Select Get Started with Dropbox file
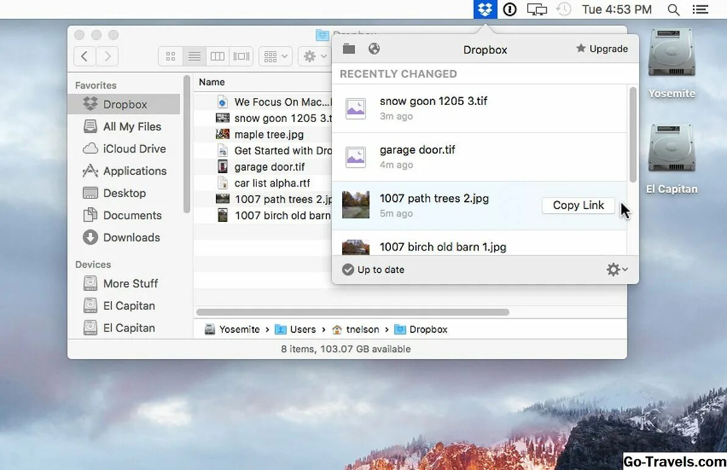The width and height of the screenshot is (727, 470). (x=263, y=151)
